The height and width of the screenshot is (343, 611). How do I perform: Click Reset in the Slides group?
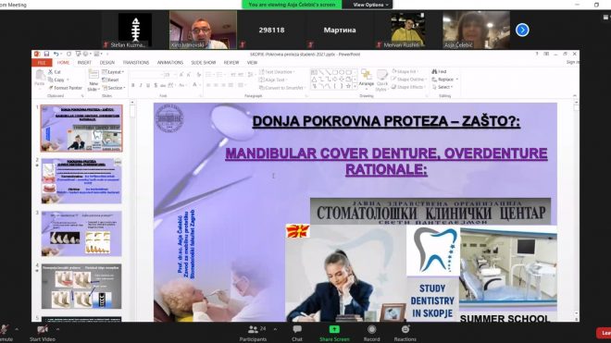tap(110, 80)
